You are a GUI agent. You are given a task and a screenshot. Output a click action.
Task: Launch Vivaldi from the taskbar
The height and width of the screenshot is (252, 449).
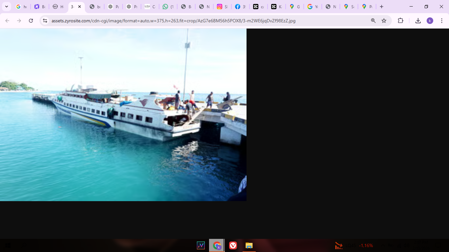pyautogui.click(x=233, y=245)
